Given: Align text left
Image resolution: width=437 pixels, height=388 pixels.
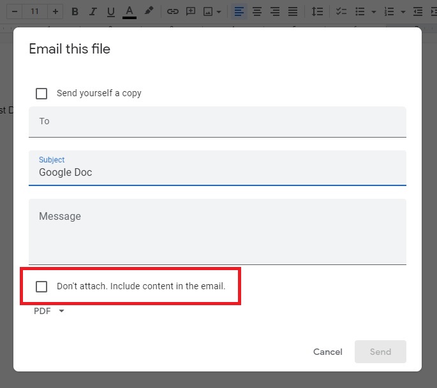Looking at the screenshot, I should pos(239,11).
